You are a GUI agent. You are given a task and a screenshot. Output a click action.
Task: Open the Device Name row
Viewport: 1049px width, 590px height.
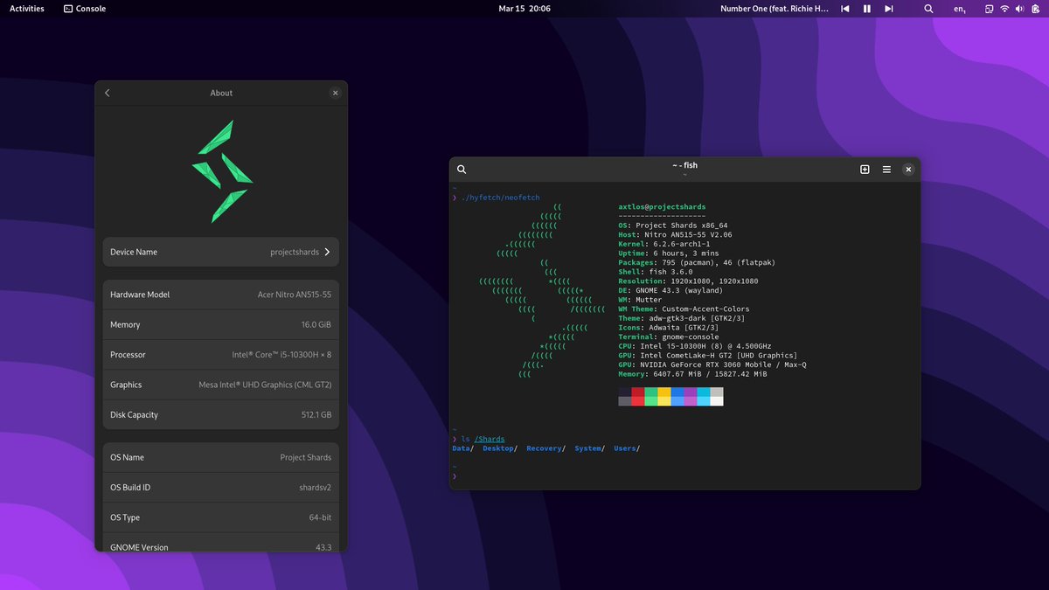[221, 252]
